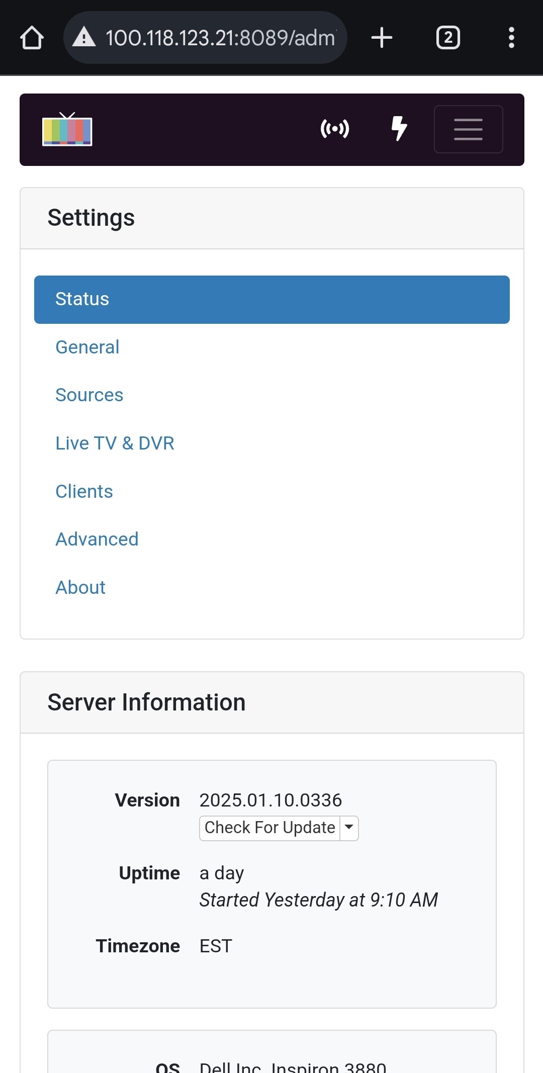
Task: Tap the URL address bar field
Action: tap(220, 38)
